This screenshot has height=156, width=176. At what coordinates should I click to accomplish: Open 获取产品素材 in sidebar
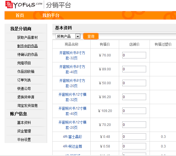coord(27,37)
